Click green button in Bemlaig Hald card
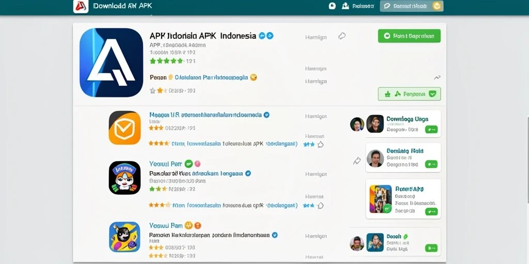Screen dimensions: 529x264 (431, 164)
